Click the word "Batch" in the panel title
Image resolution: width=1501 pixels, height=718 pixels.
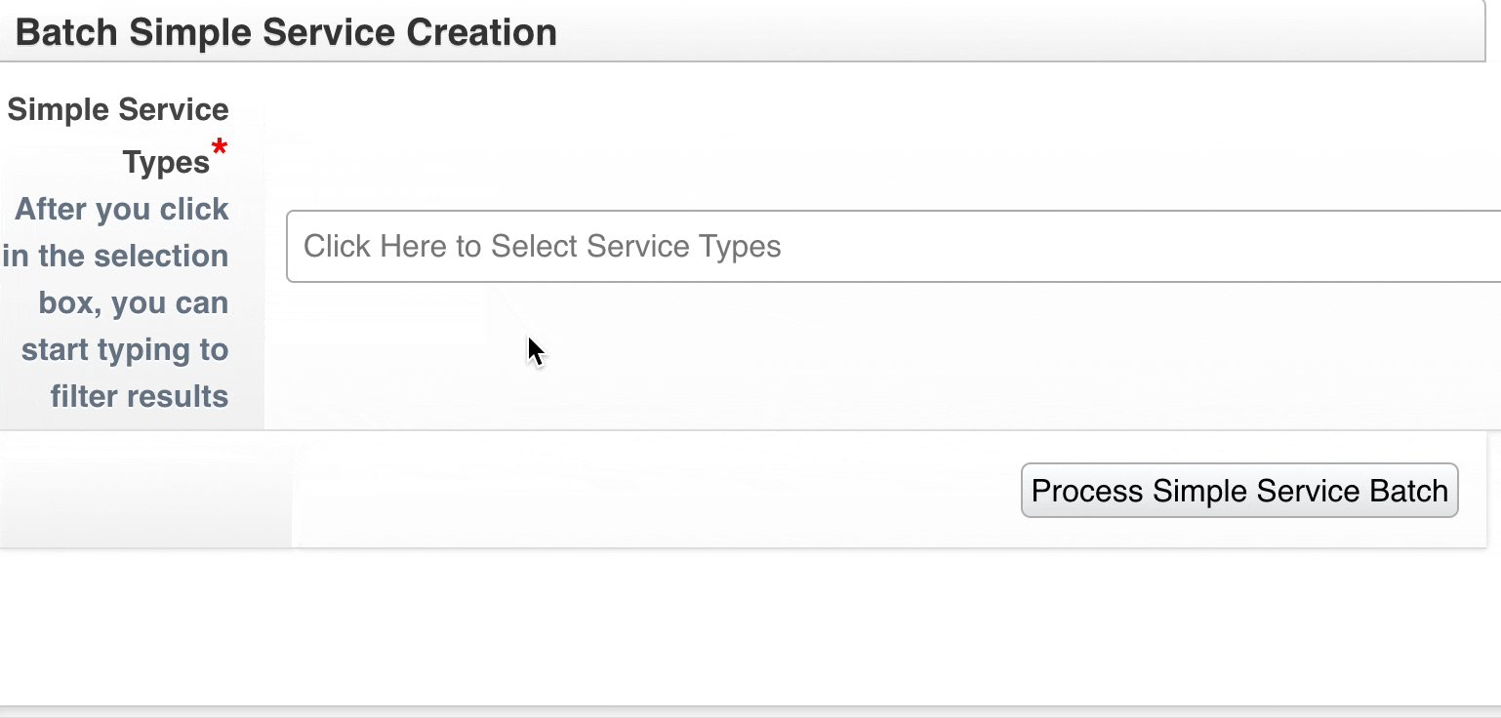coord(67,32)
